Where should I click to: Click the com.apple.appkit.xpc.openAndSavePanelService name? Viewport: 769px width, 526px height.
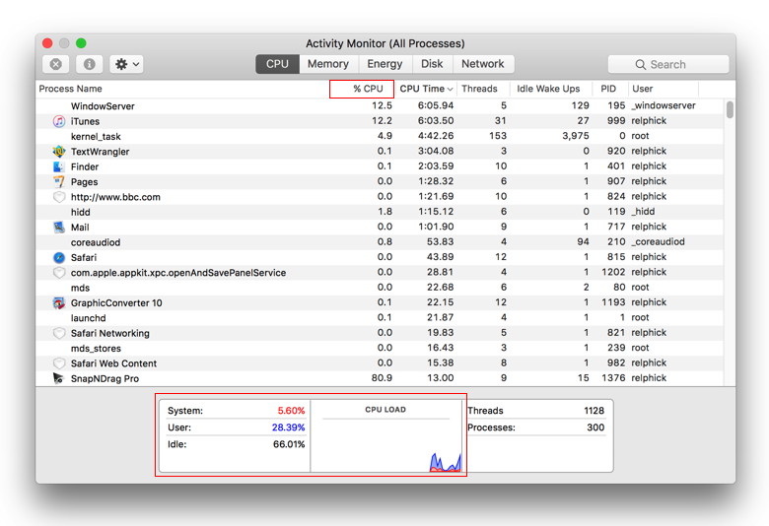pyautogui.click(x=178, y=273)
